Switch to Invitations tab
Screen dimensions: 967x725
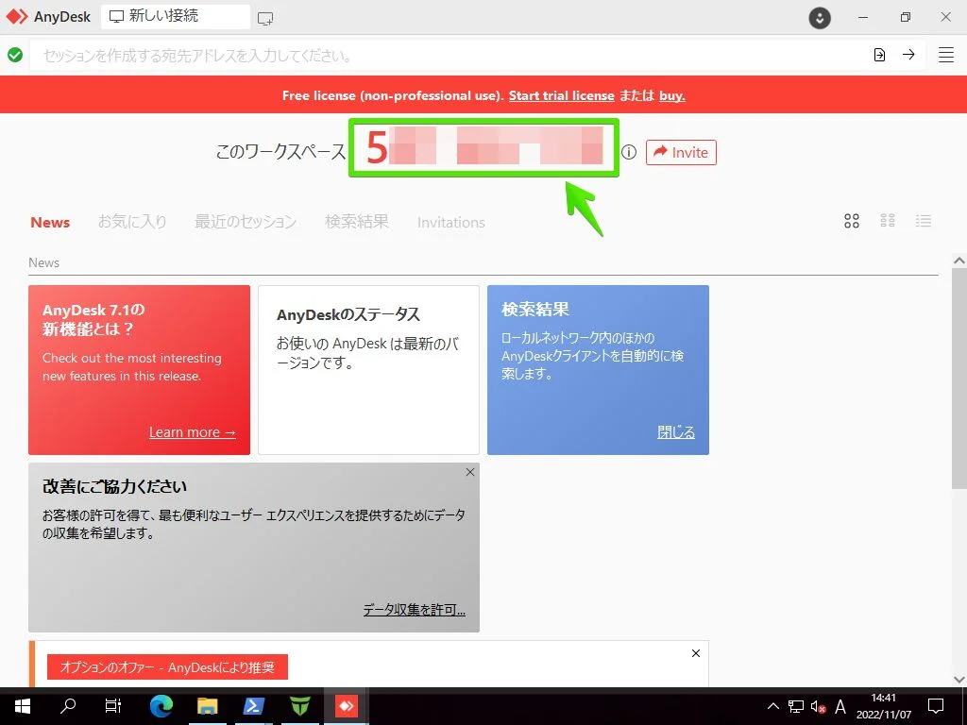tap(450, 222)
